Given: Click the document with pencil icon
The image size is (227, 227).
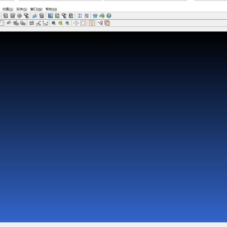Looking at the screenshot, I should pyautogui.click(x=13, y=16).
